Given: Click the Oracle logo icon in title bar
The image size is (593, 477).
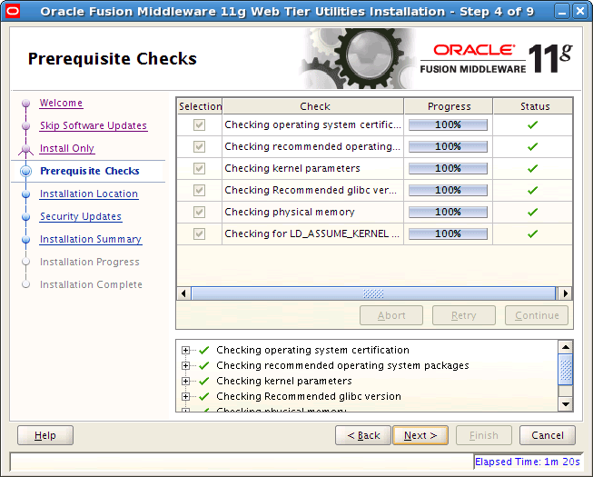Looking at the screenshot, I should pos(12,11).
